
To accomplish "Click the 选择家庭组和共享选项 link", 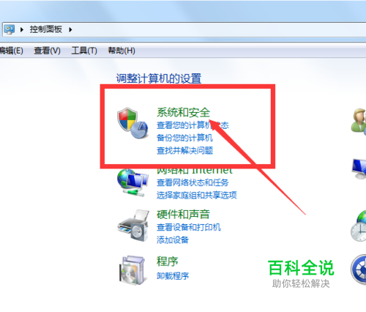I will 197,195.
